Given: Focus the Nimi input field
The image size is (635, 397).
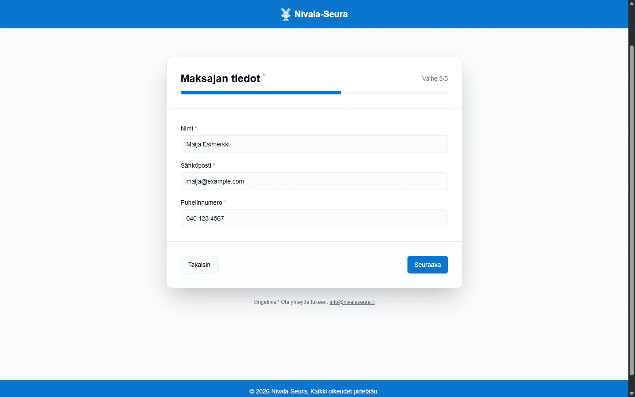Looking at the screenshot, I should click(314, 144).
